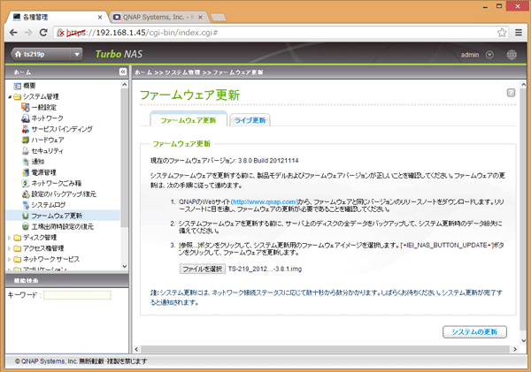Click the 概要 overview icon
This screenshot has width=531, height=372.
click(18, 86)
